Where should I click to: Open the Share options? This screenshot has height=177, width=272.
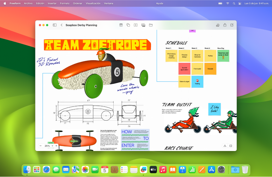225,25
